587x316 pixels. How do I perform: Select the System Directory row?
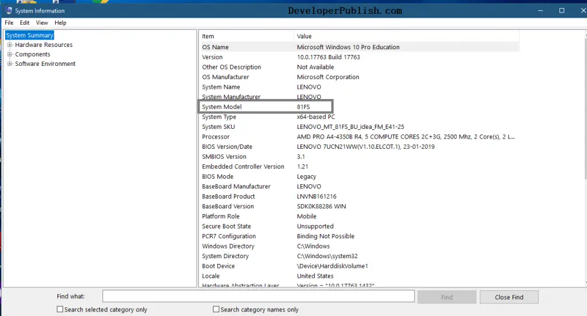click(x=359, y=256)
